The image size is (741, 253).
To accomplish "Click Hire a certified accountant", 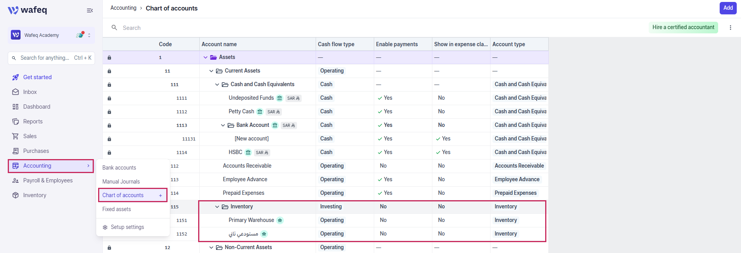I will point(683,27).
